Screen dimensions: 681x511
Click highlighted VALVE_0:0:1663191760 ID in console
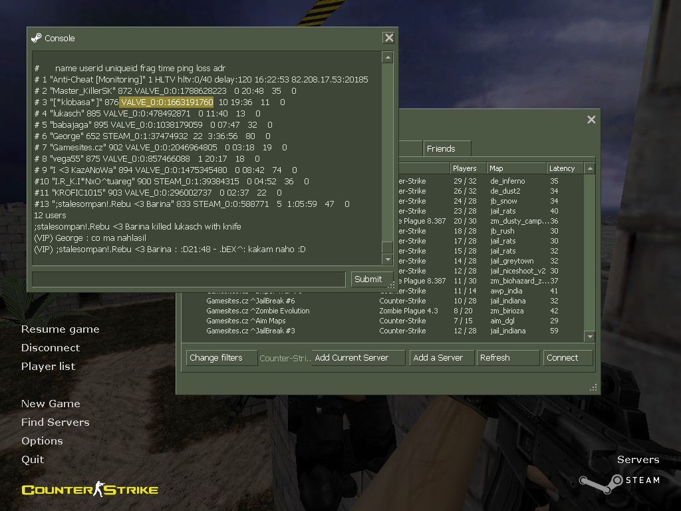(x=167, y=102)
